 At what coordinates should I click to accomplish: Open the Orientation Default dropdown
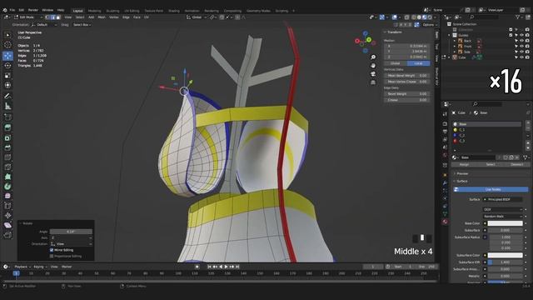pos(44,25)
